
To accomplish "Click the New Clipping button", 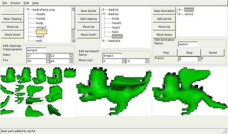I will (x=12, y=19).
